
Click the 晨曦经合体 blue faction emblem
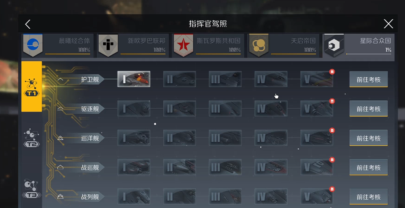click(33, 45)
